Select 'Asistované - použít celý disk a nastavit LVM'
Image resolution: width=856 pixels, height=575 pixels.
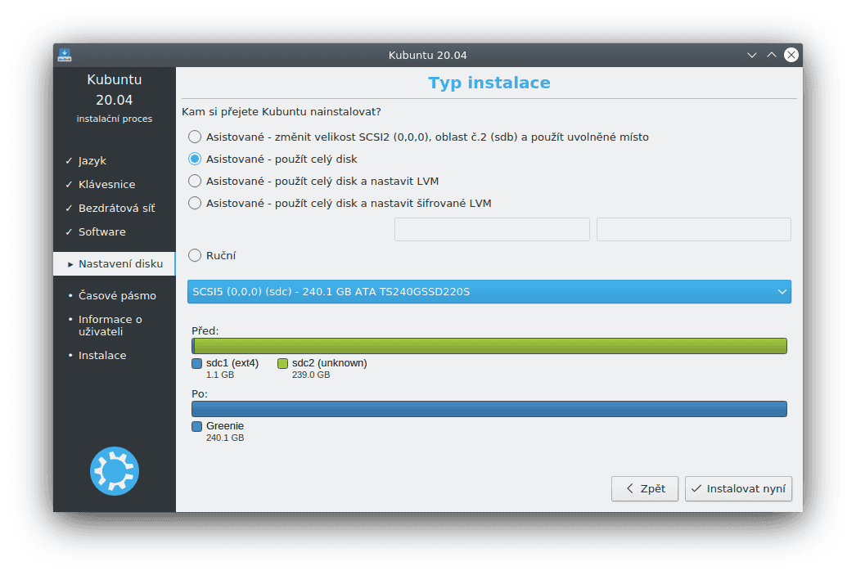point(194,181)
